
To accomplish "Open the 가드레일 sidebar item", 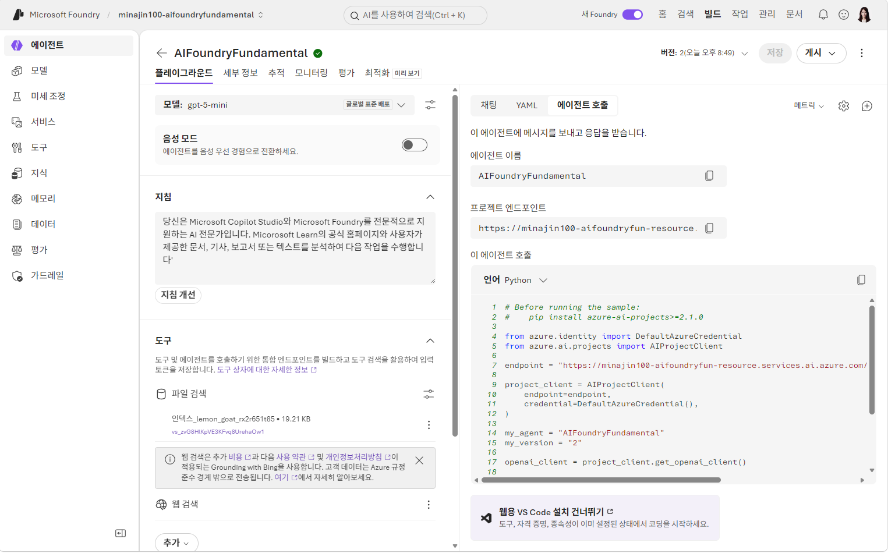I will pos(69,276).
